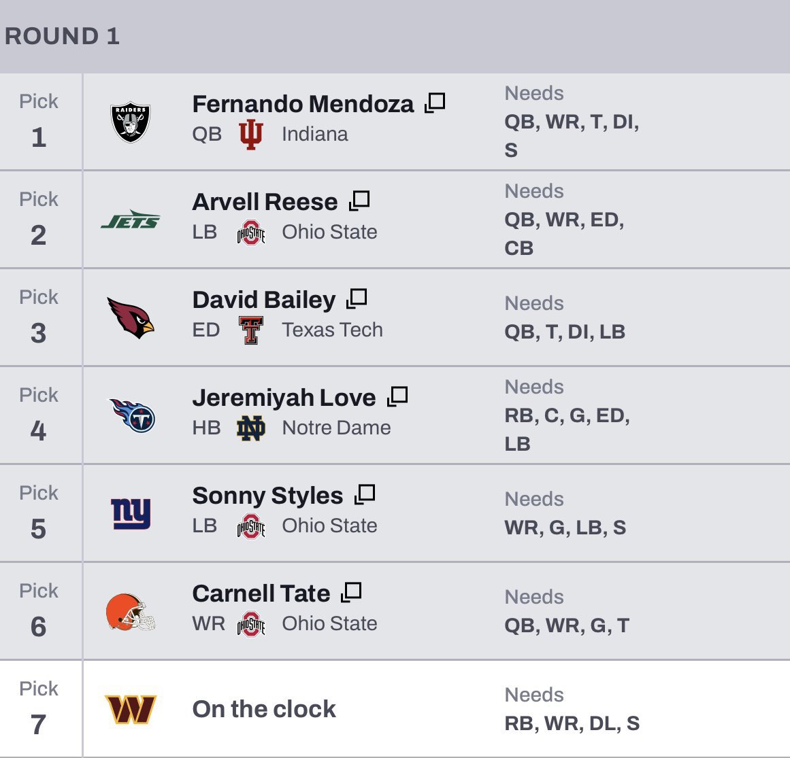Select the Jeremiyah Love name link

tap(284, 398)
